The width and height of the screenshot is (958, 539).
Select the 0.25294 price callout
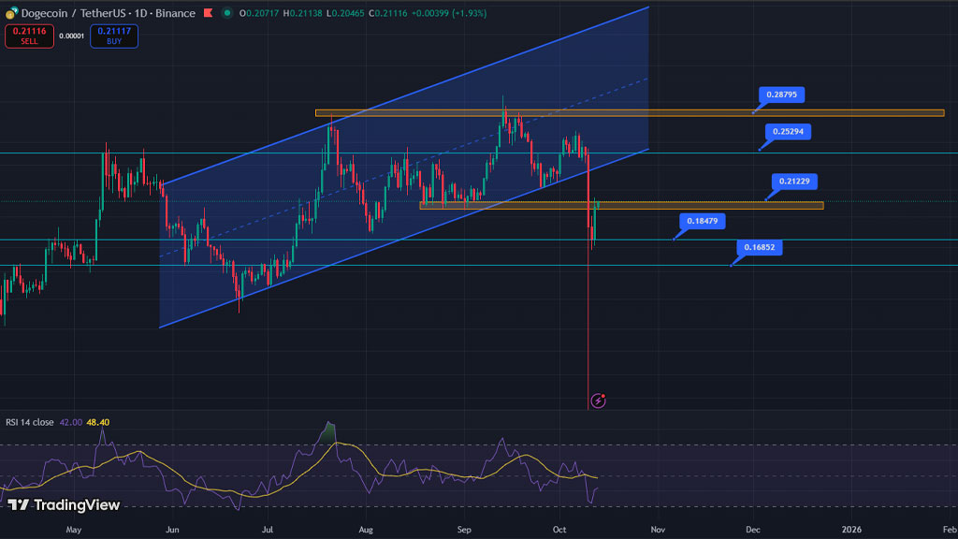[788, 132]
